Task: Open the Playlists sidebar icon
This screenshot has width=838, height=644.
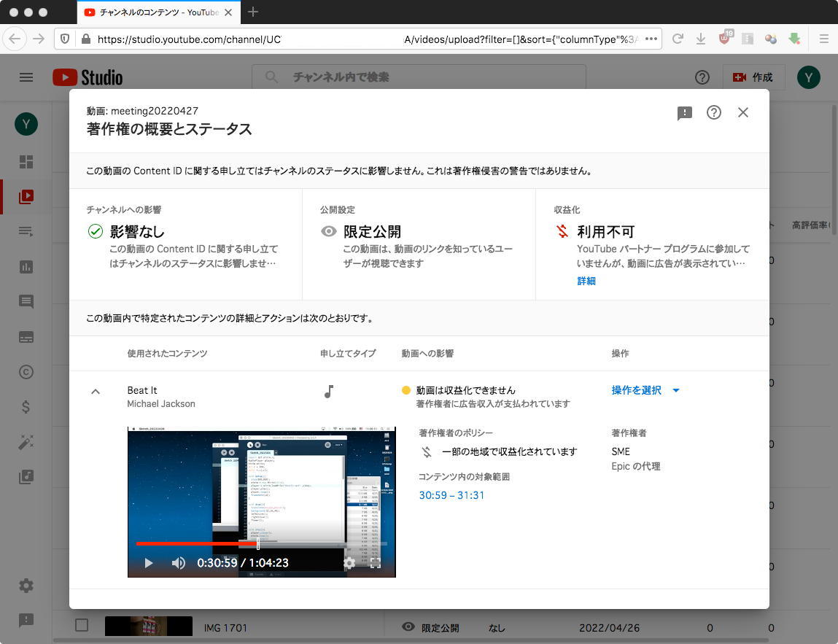Action: pyautogui.click(x=26, y=231)
